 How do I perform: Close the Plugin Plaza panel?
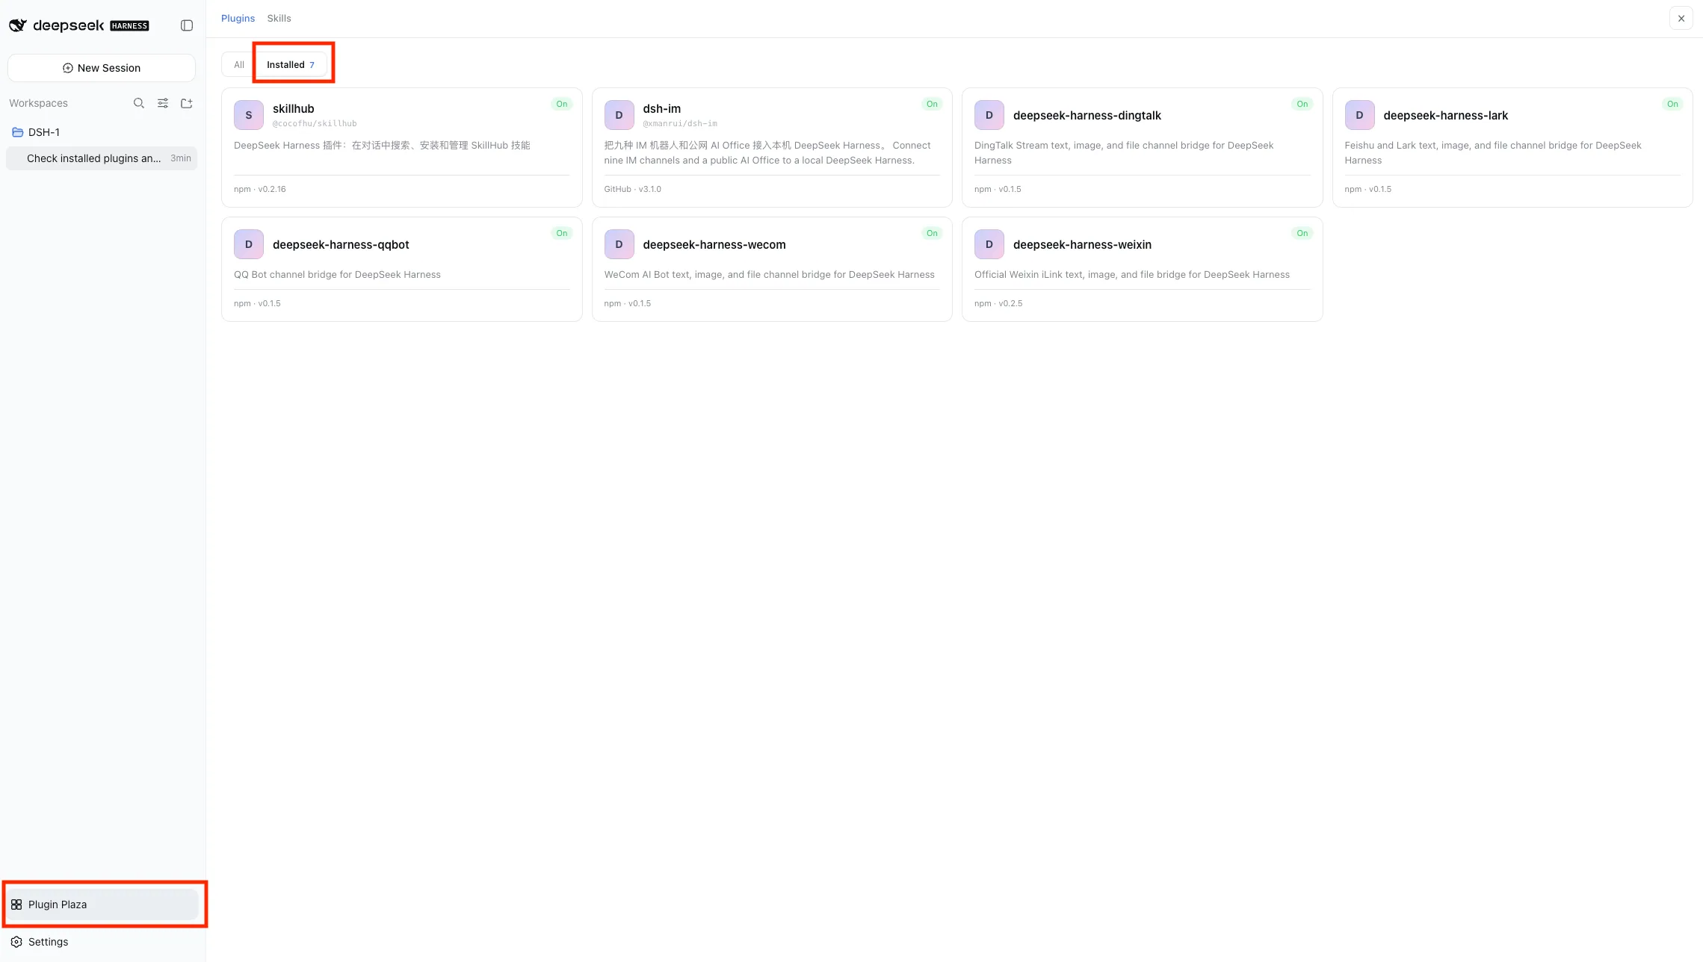coord(1681,19)
